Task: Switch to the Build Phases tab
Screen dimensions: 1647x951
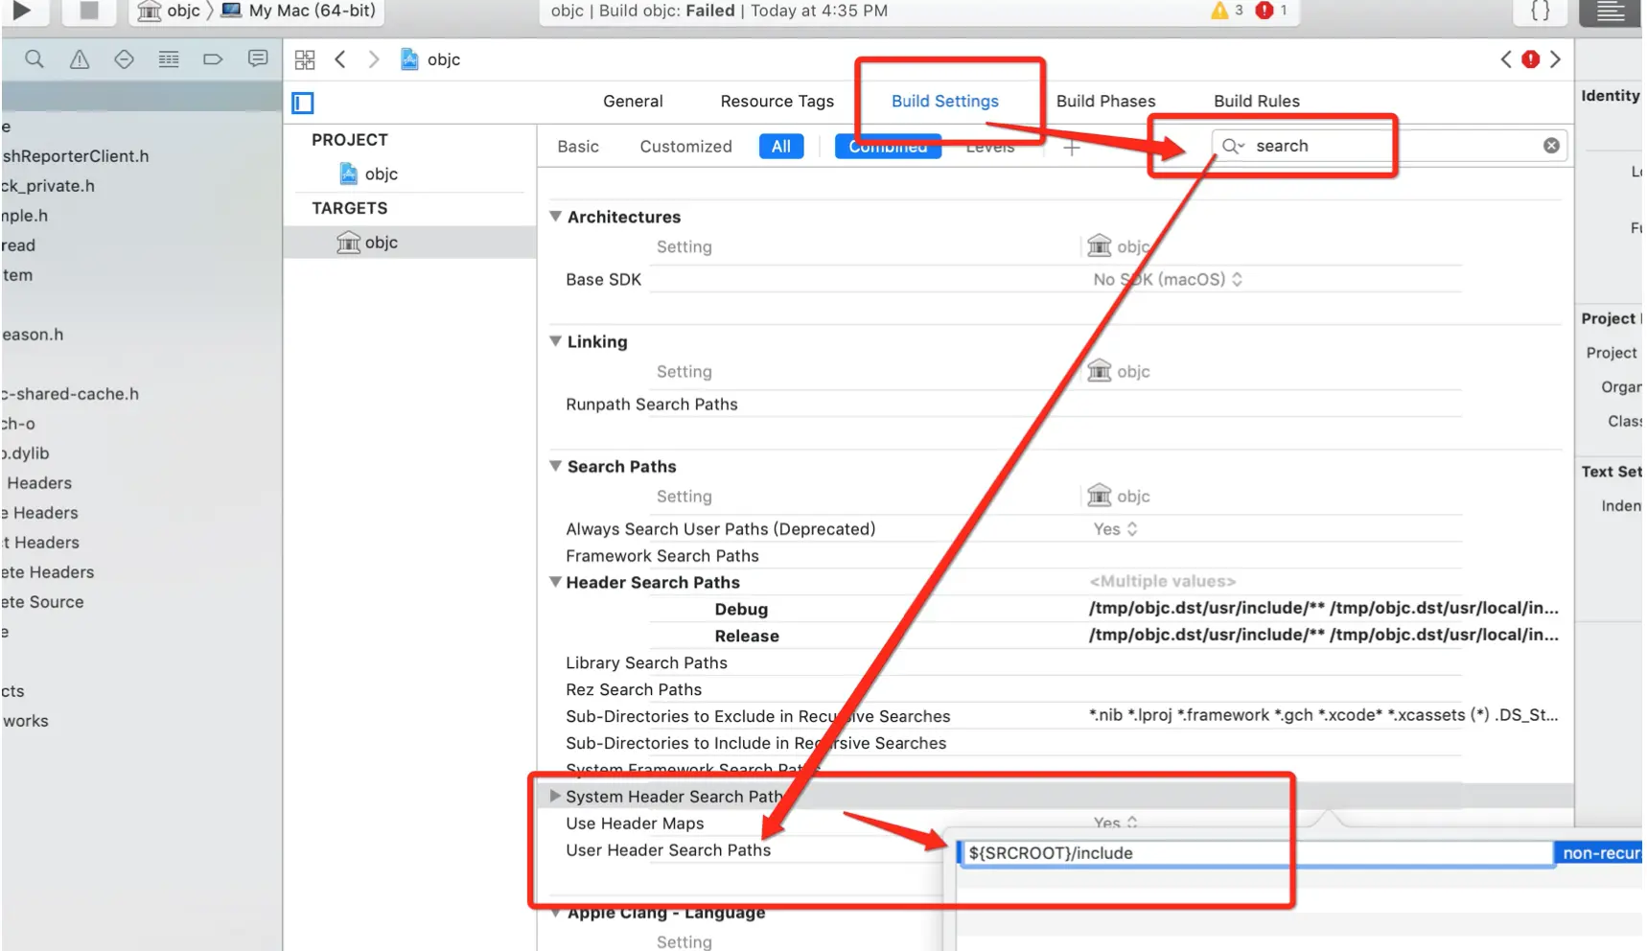Action: click(x=1105, y=102)
